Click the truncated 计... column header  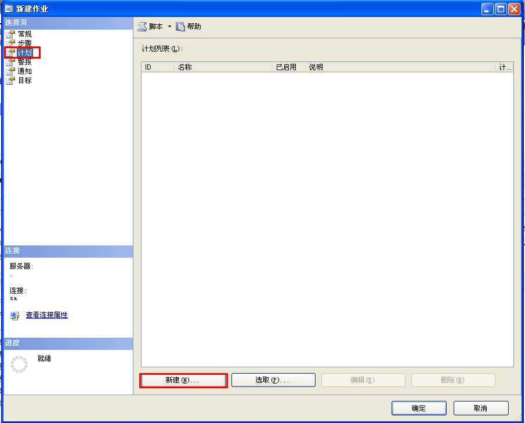(x=505, y=67)
